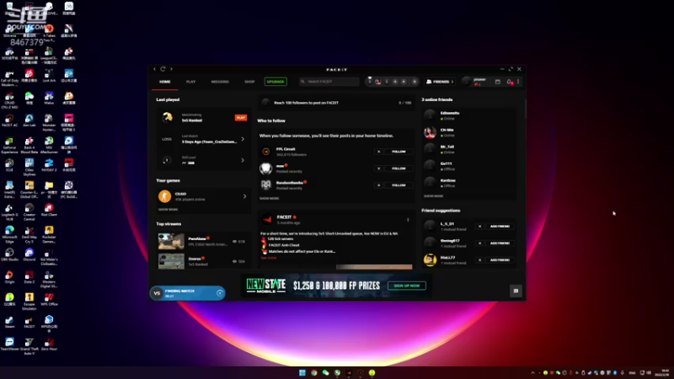Image resolution: width=674 pixels, height=379 pixels.
Task: Switch to the PLAY tab
Action: point(191,82)
